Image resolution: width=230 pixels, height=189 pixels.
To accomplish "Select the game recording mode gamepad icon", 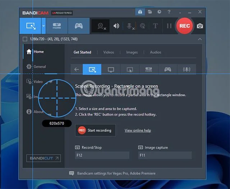I will pos(79,26).
